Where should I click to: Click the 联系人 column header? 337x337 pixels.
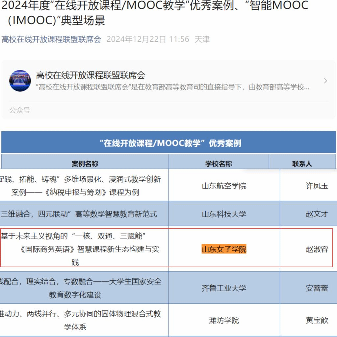pyautogui.click(x=302, y=164)
